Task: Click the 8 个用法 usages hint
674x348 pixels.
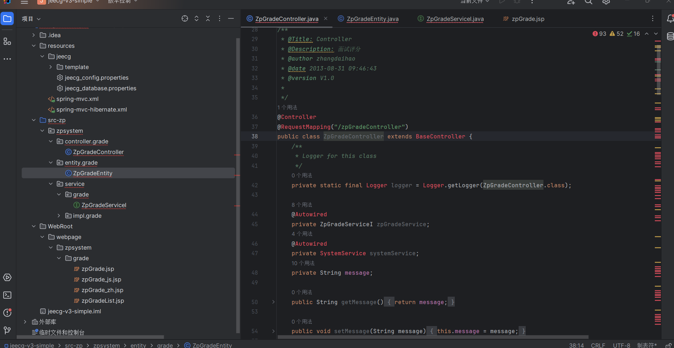Action: point(302,205)
